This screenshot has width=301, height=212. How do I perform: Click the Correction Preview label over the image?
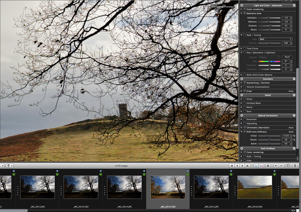(x=222, y=7)
